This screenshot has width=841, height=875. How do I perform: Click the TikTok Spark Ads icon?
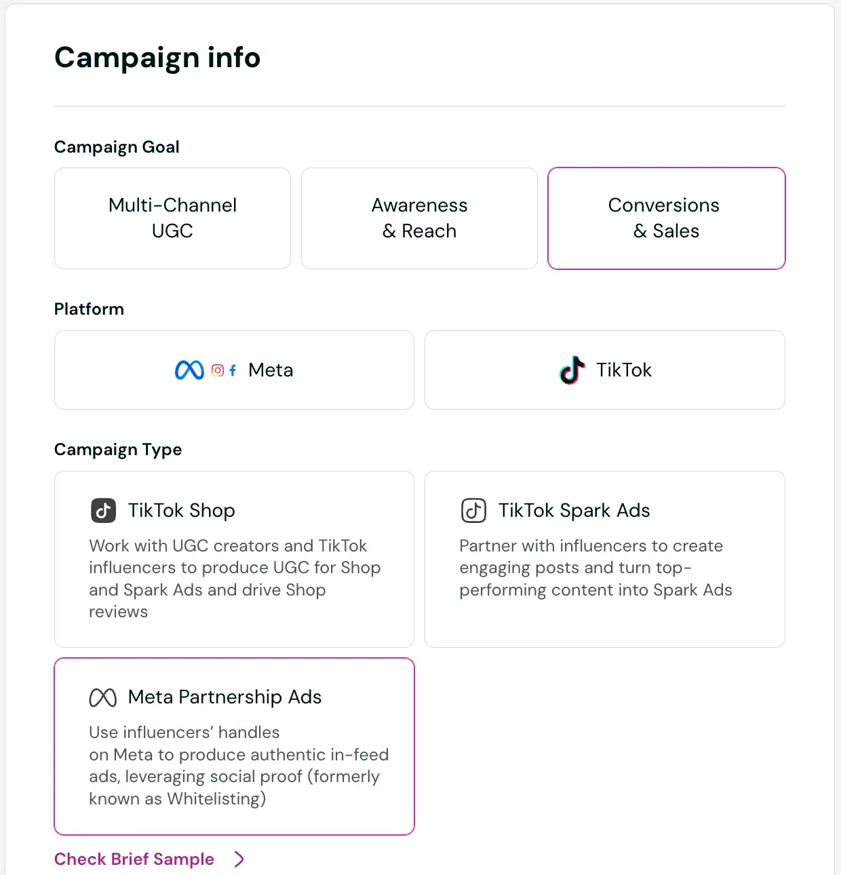tap(473, 510)
